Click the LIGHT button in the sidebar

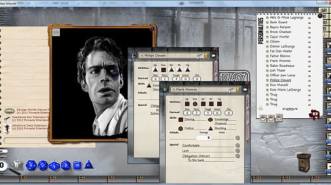pos(324,10)
